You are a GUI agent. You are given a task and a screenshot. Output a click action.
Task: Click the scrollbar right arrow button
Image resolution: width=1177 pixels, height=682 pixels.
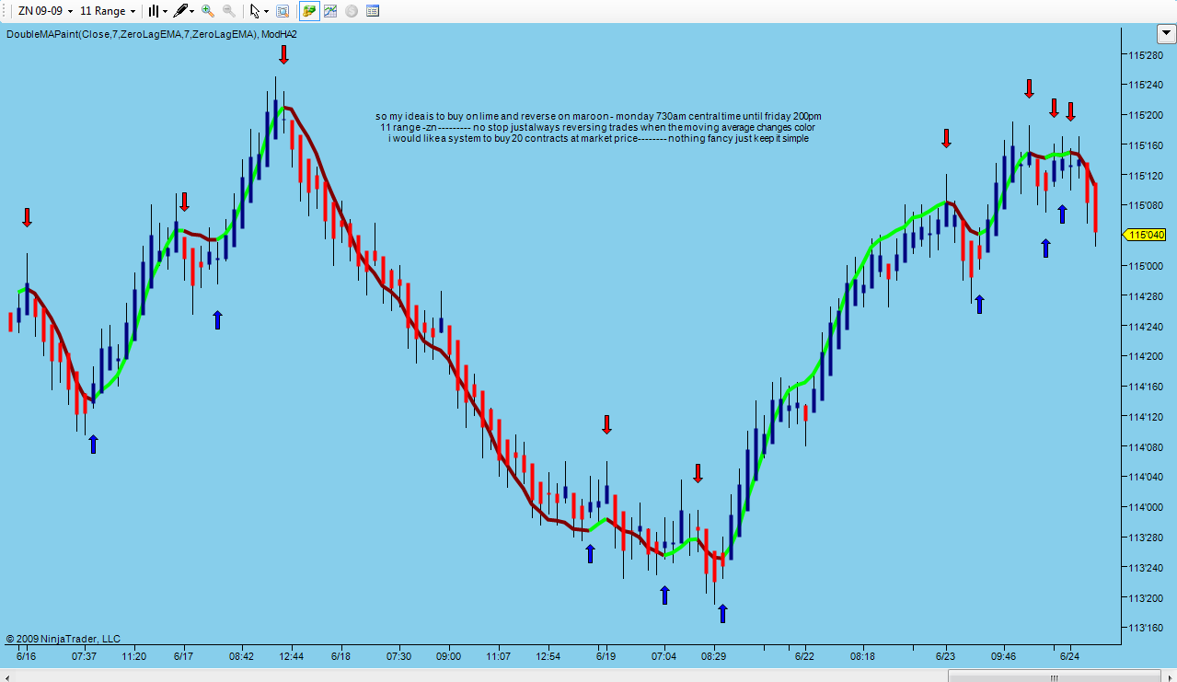(x=1170, y=676)
